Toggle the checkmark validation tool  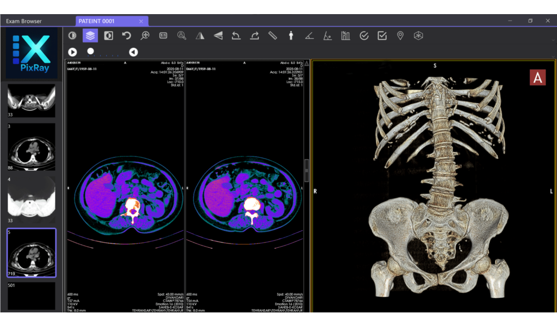point(363,35)
